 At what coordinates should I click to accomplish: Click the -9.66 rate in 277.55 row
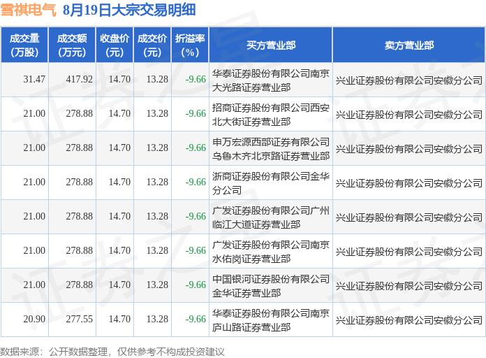pos(196,319)
